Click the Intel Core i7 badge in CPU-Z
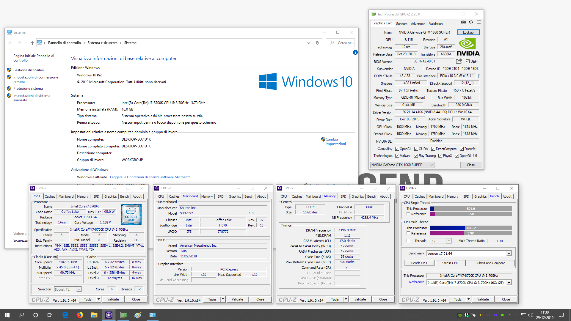The height and width of the screenshot is (321, 571). pos(131,214)
